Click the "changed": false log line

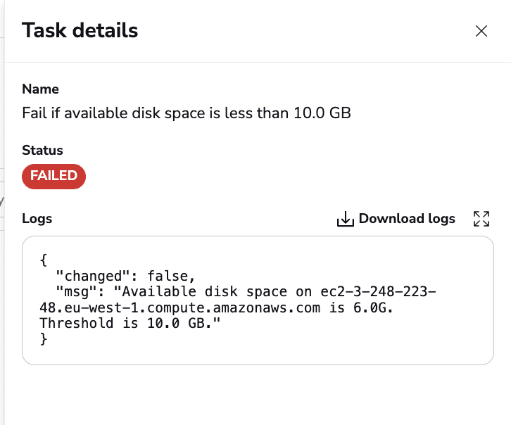tap(125, 276)
